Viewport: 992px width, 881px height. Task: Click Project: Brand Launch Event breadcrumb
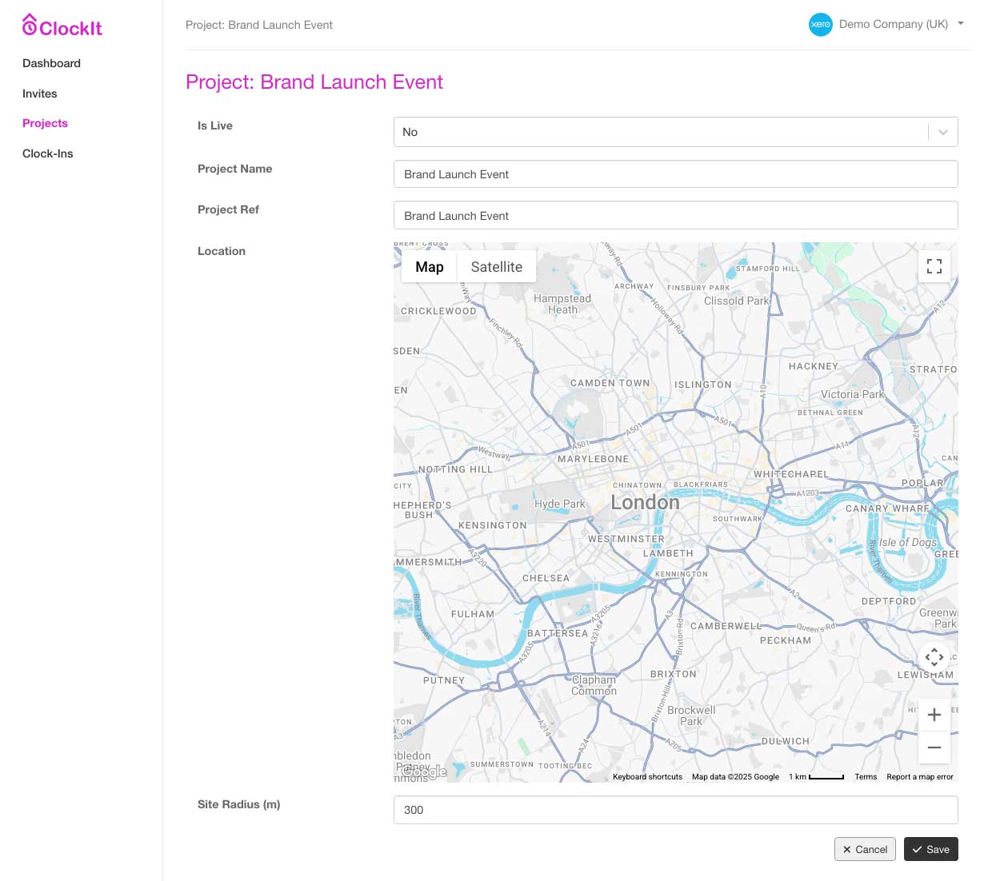click(259, 25)
